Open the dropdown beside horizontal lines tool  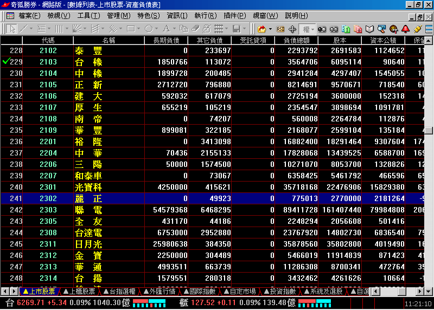click(x=49, y=29)
